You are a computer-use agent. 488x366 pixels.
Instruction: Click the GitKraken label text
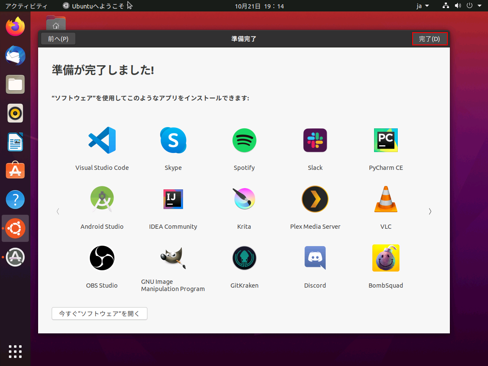tap(244, 286)
